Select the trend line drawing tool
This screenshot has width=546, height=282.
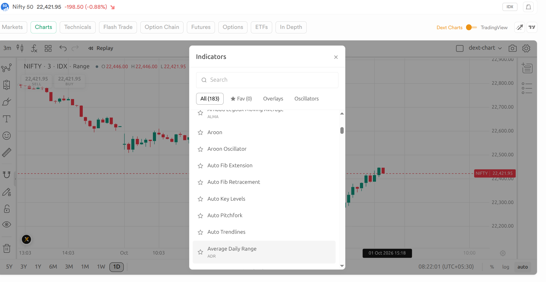point(6,68)
